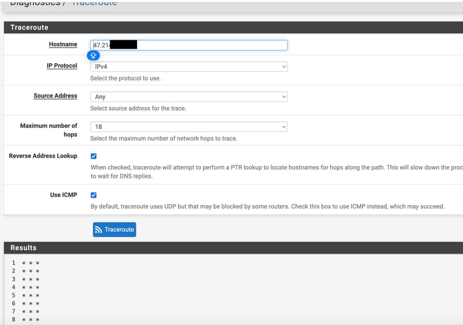Click the Traceroute breadcrumb link
Viewport: 463px width, 325px height.
coord(94,3)
